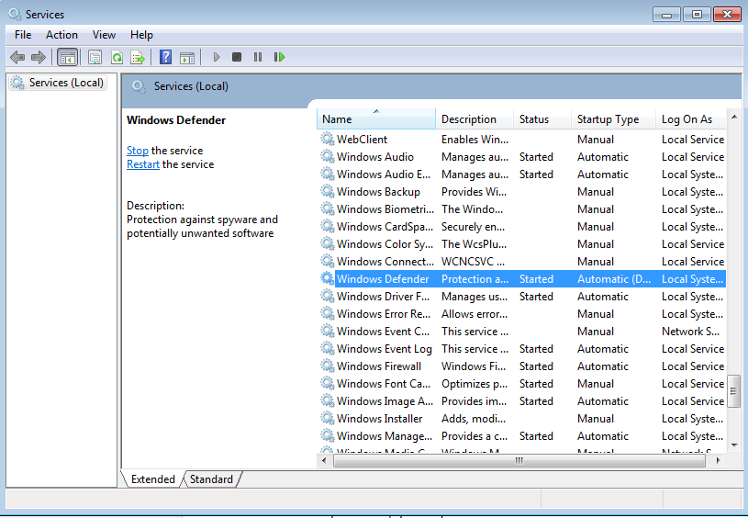Select the Windows Connect... service row
The height and width of the screenshot is (518, 748).
coord(523,262)
